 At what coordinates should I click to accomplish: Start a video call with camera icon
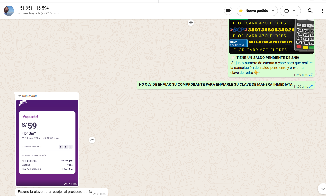click(287, 11)
